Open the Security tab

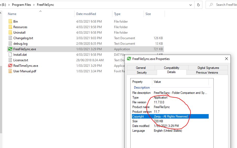point(142,72)
